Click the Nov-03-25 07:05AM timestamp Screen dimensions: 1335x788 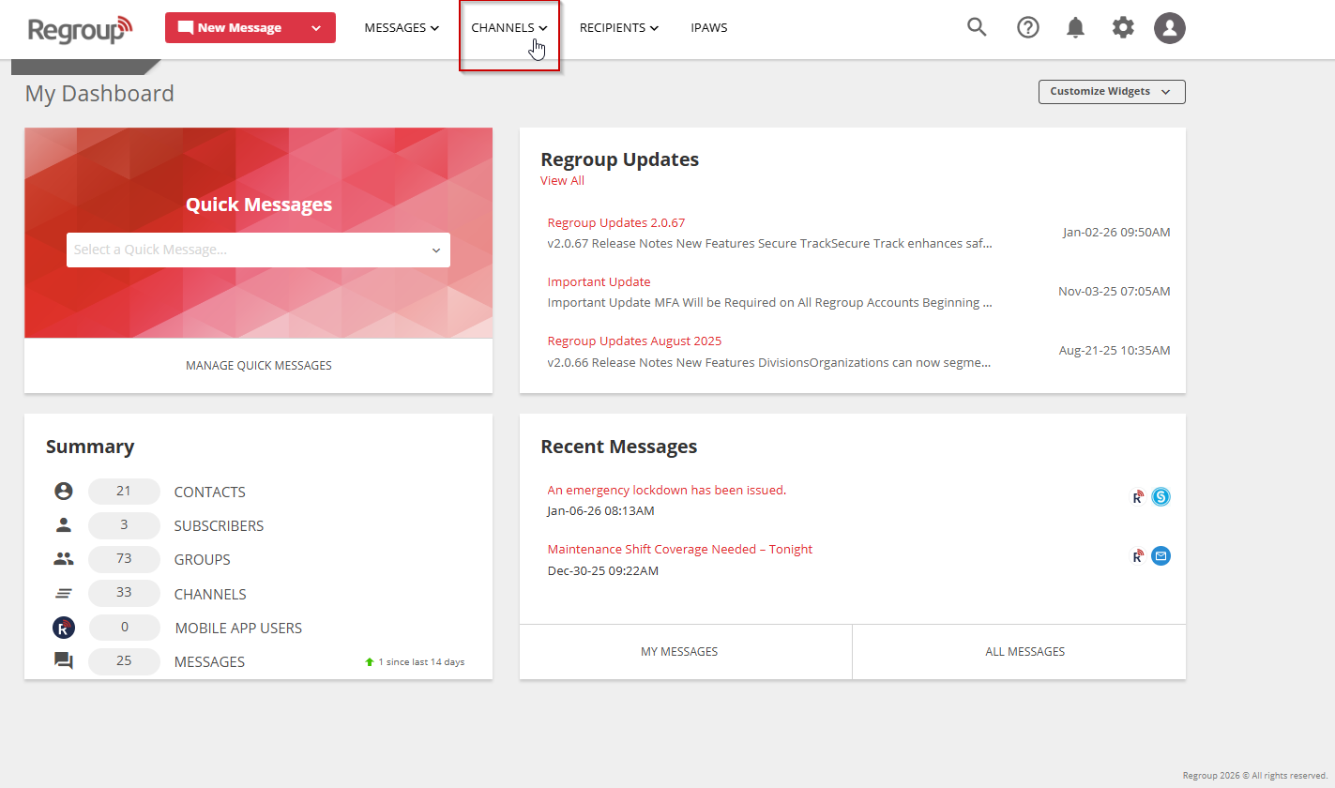point(1115,292)
